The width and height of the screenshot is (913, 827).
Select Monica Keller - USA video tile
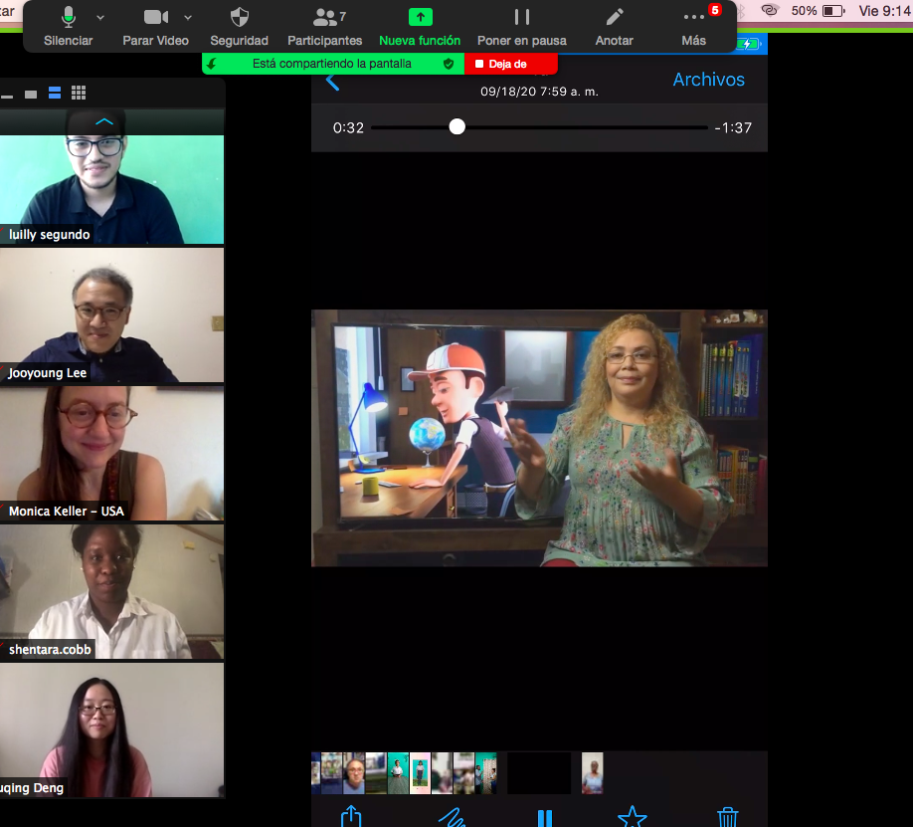pyautogui.click(x=111, y=454)
